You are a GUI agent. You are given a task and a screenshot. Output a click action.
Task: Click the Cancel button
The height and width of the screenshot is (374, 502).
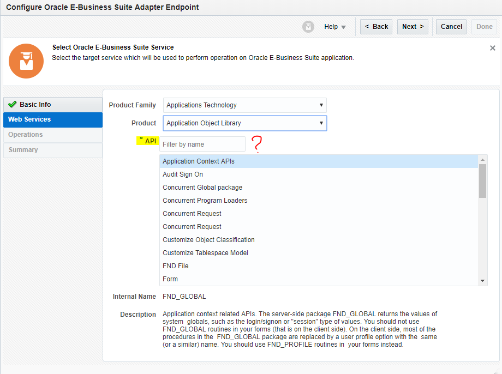[451, 26]
